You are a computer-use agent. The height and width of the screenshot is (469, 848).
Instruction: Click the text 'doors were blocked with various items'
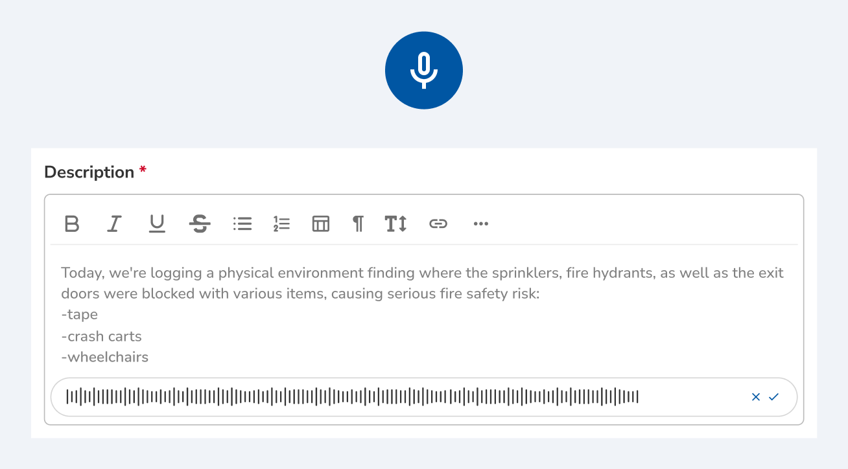tap(194, 294)
